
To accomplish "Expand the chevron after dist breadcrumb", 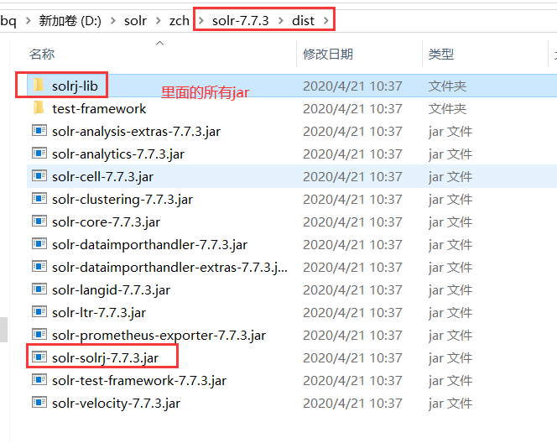I will click(x=325, y=21).
